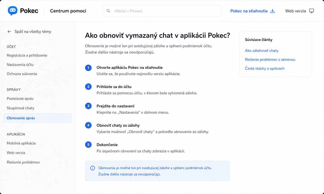Screen dimensions: 324x194
Task: Click step title Prihláste sa do účtu
Action: coord(114,87)
